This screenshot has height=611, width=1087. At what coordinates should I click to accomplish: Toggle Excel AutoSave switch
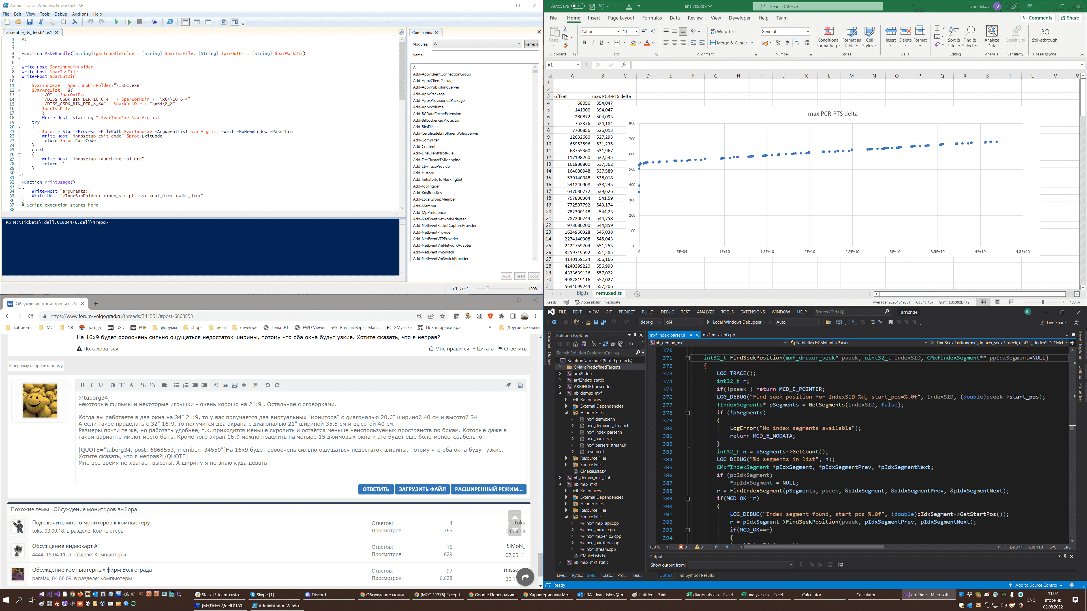[578, 6]
